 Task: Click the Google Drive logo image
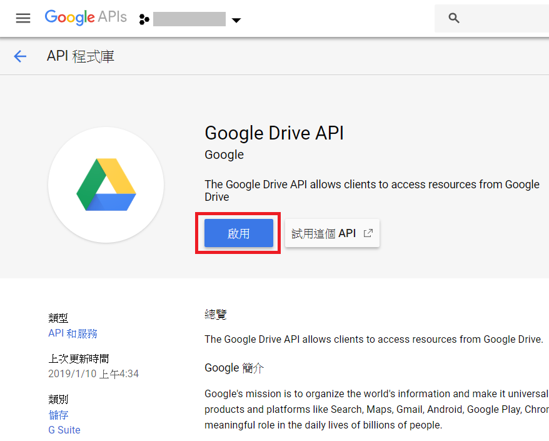click(106, 185)
